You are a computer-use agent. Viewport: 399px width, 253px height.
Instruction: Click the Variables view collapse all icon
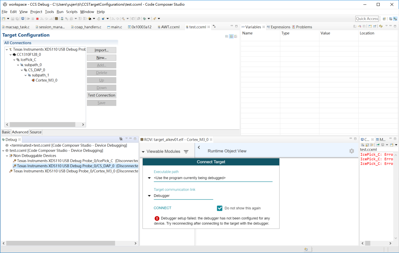tap(364, 26)
